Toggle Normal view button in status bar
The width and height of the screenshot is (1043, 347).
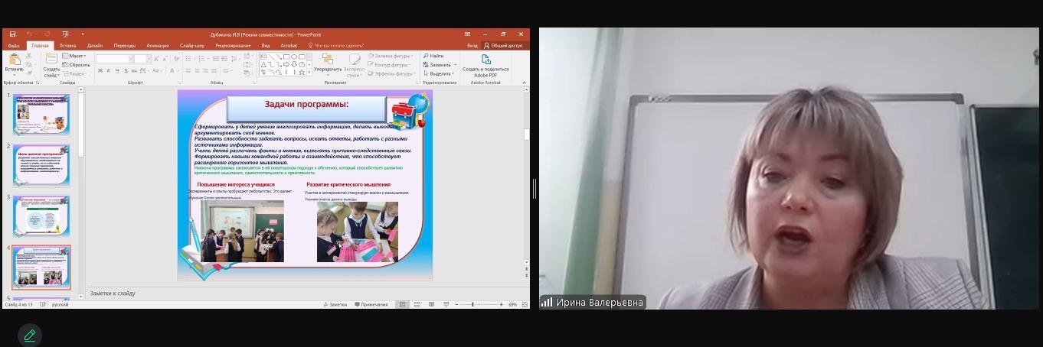point(402,304)
